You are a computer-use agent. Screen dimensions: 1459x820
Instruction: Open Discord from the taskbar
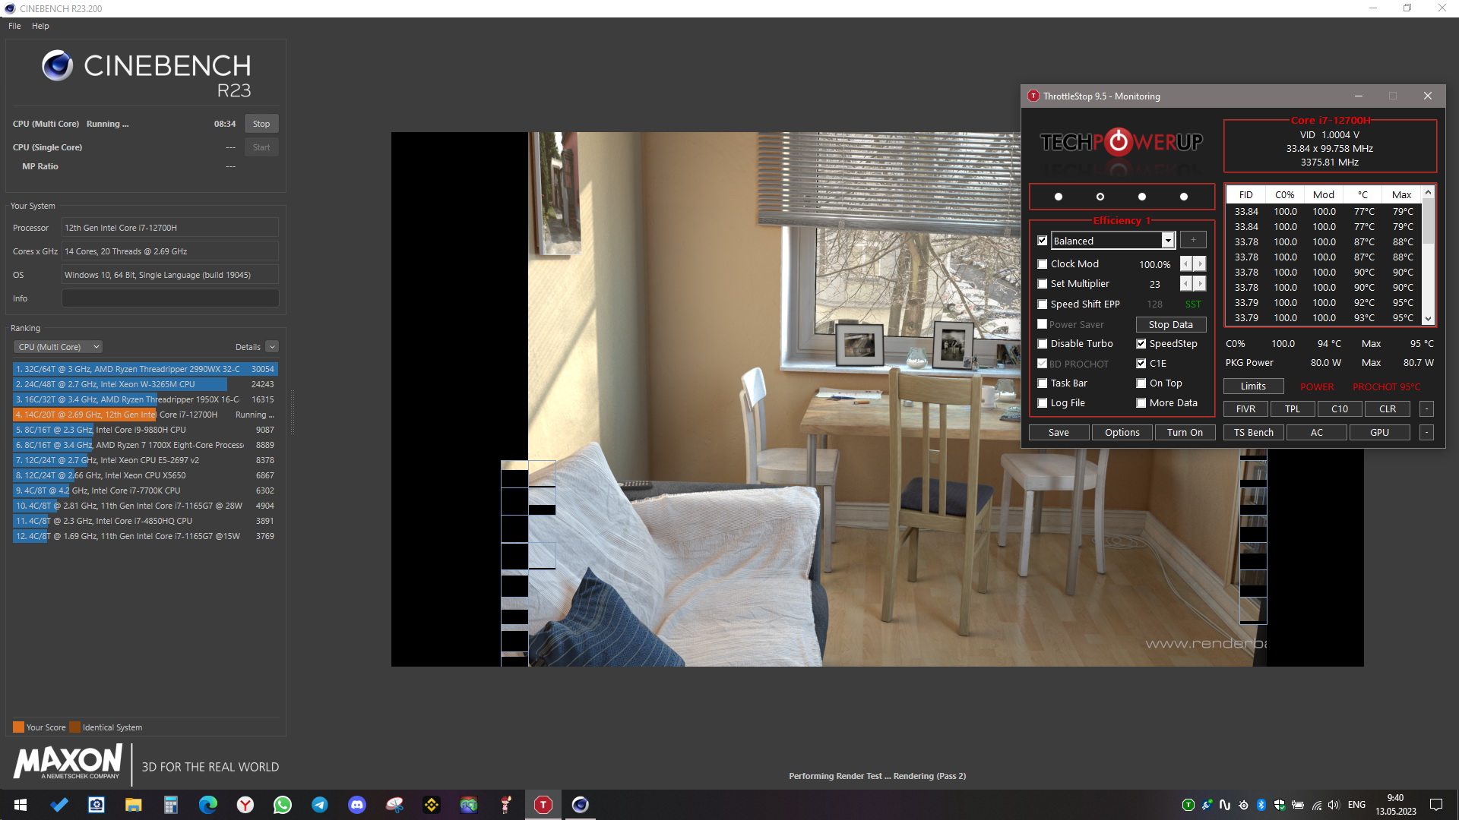(x=356, y=805)
